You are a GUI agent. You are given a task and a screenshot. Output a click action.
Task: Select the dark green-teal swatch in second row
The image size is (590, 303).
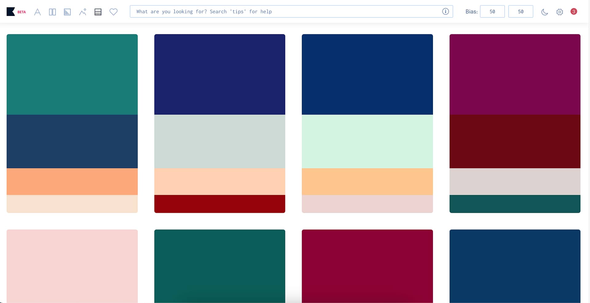tap(220, 266)
